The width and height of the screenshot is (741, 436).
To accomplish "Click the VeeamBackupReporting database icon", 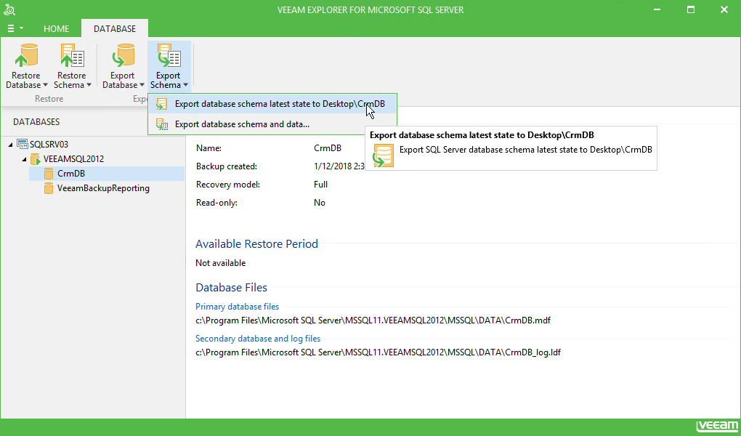I will tap(48, 188).
